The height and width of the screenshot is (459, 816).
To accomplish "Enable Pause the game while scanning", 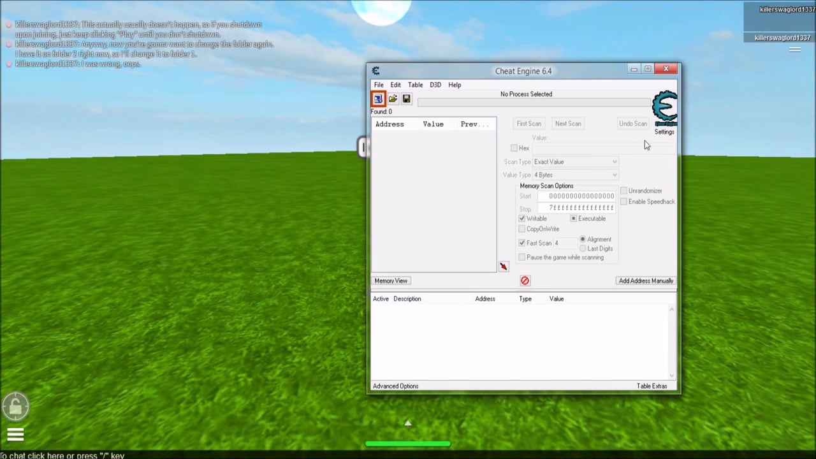I will [522, 258].
